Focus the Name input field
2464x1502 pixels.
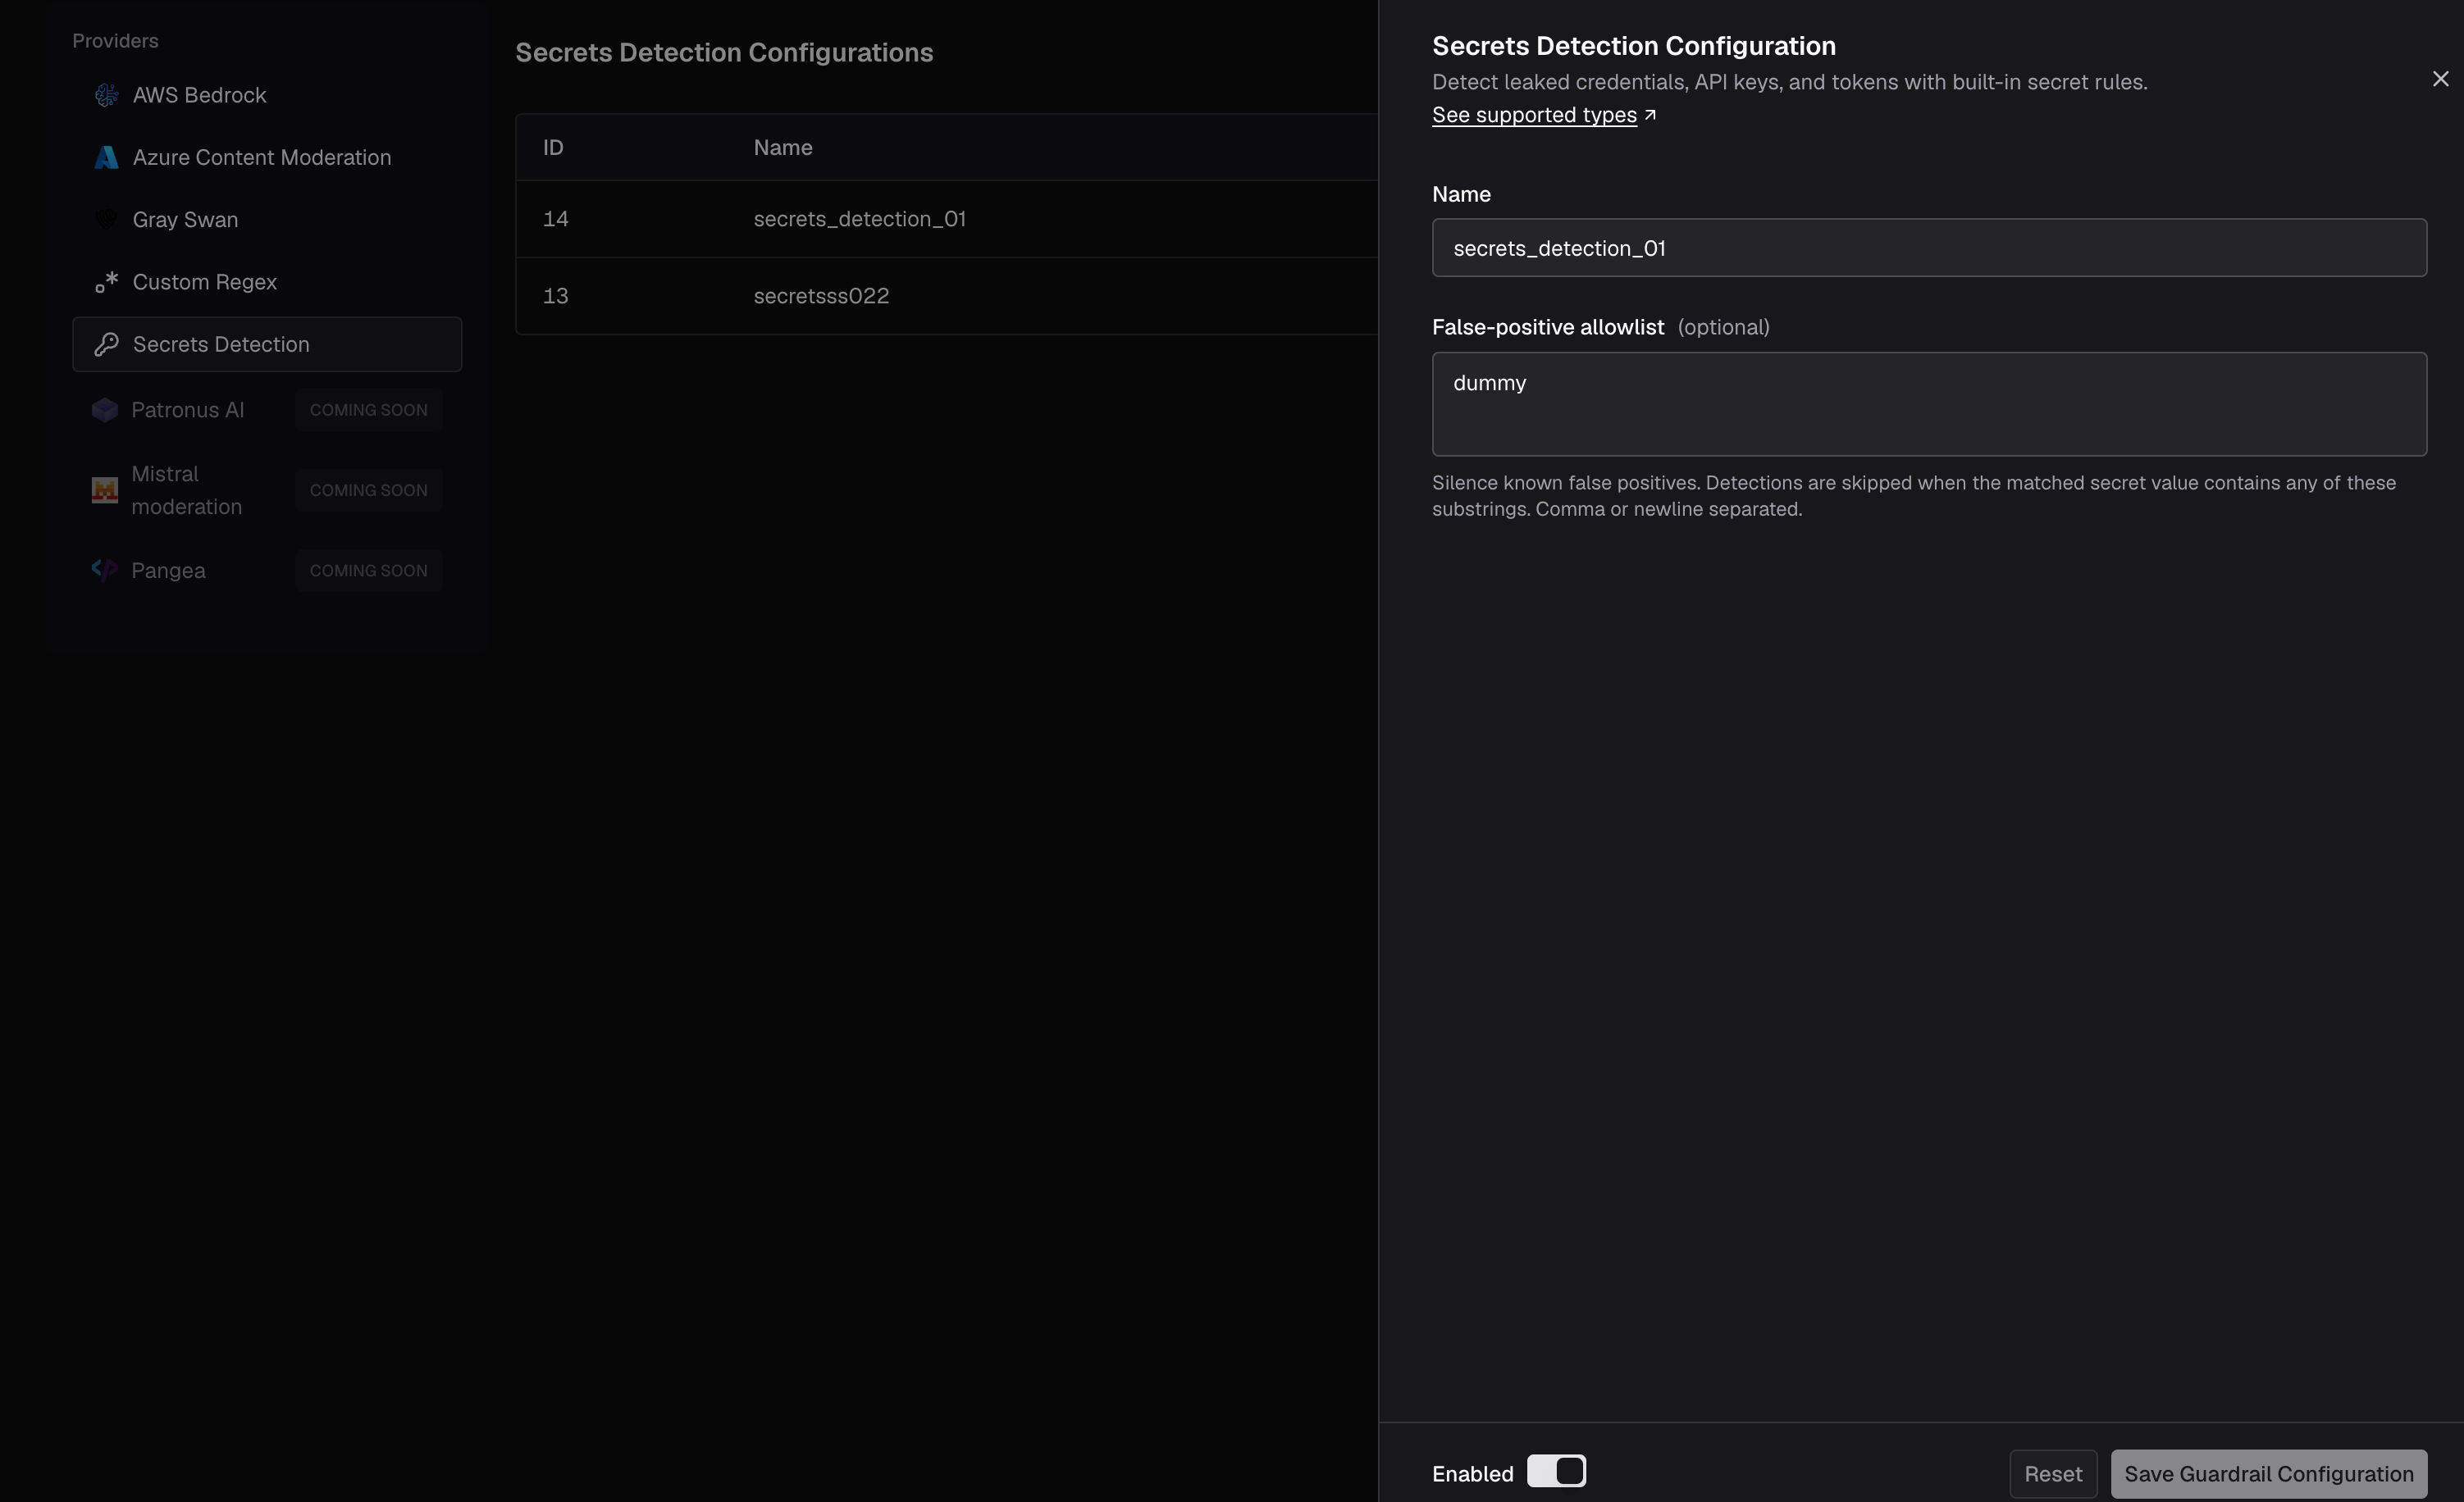pyautogui.click(x=1929, y=248)
